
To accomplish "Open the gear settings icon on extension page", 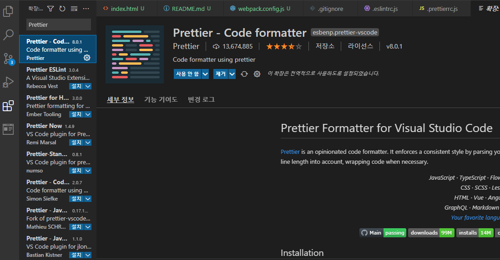I will tap(257, 74).
